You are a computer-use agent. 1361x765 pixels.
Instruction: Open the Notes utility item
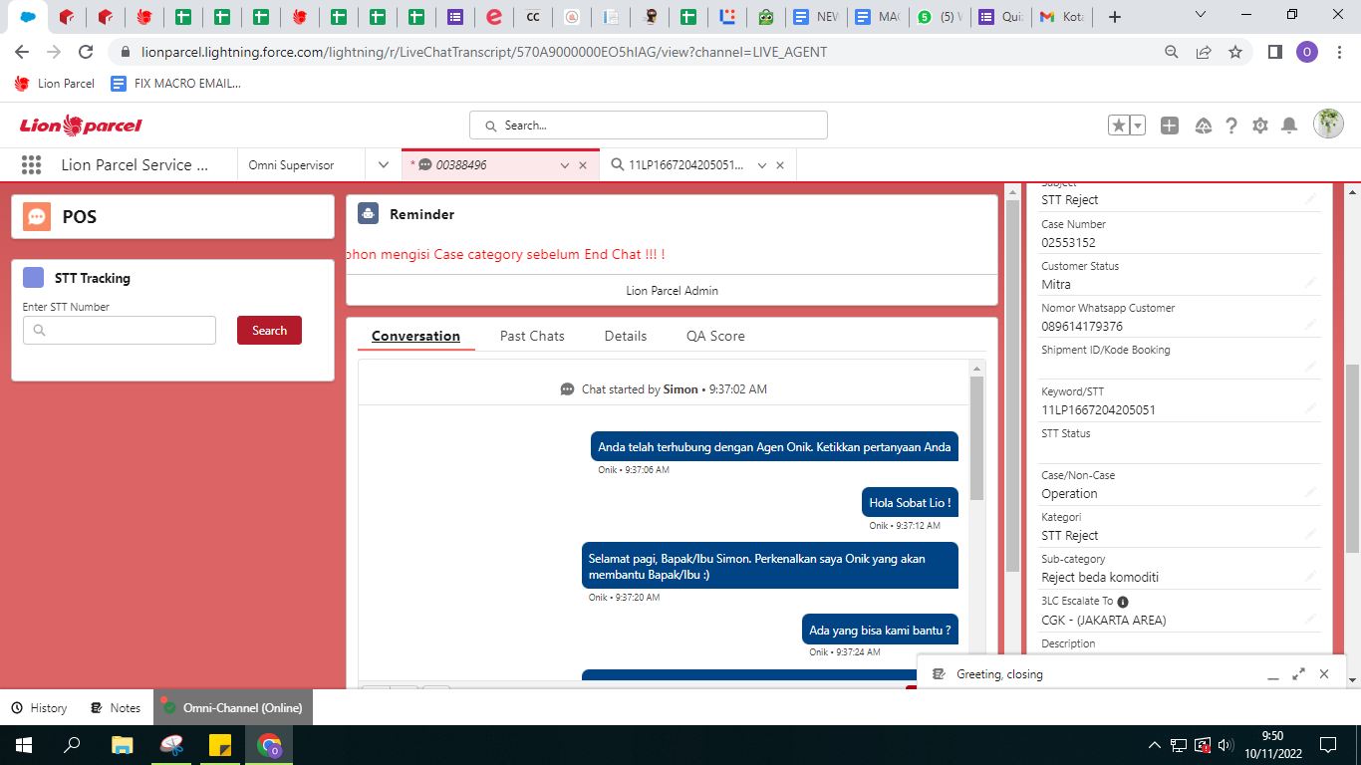pos(115,708)
